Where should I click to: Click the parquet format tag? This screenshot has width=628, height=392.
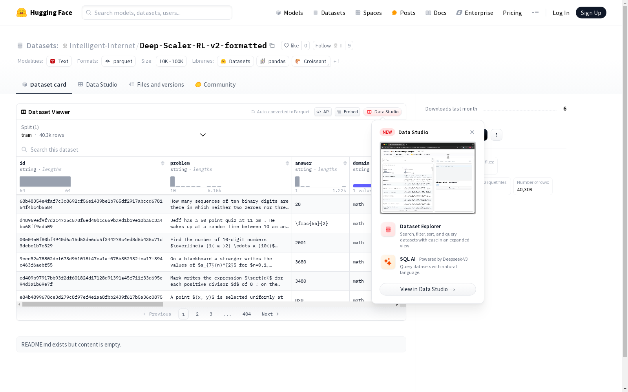[x=119, y=61]
